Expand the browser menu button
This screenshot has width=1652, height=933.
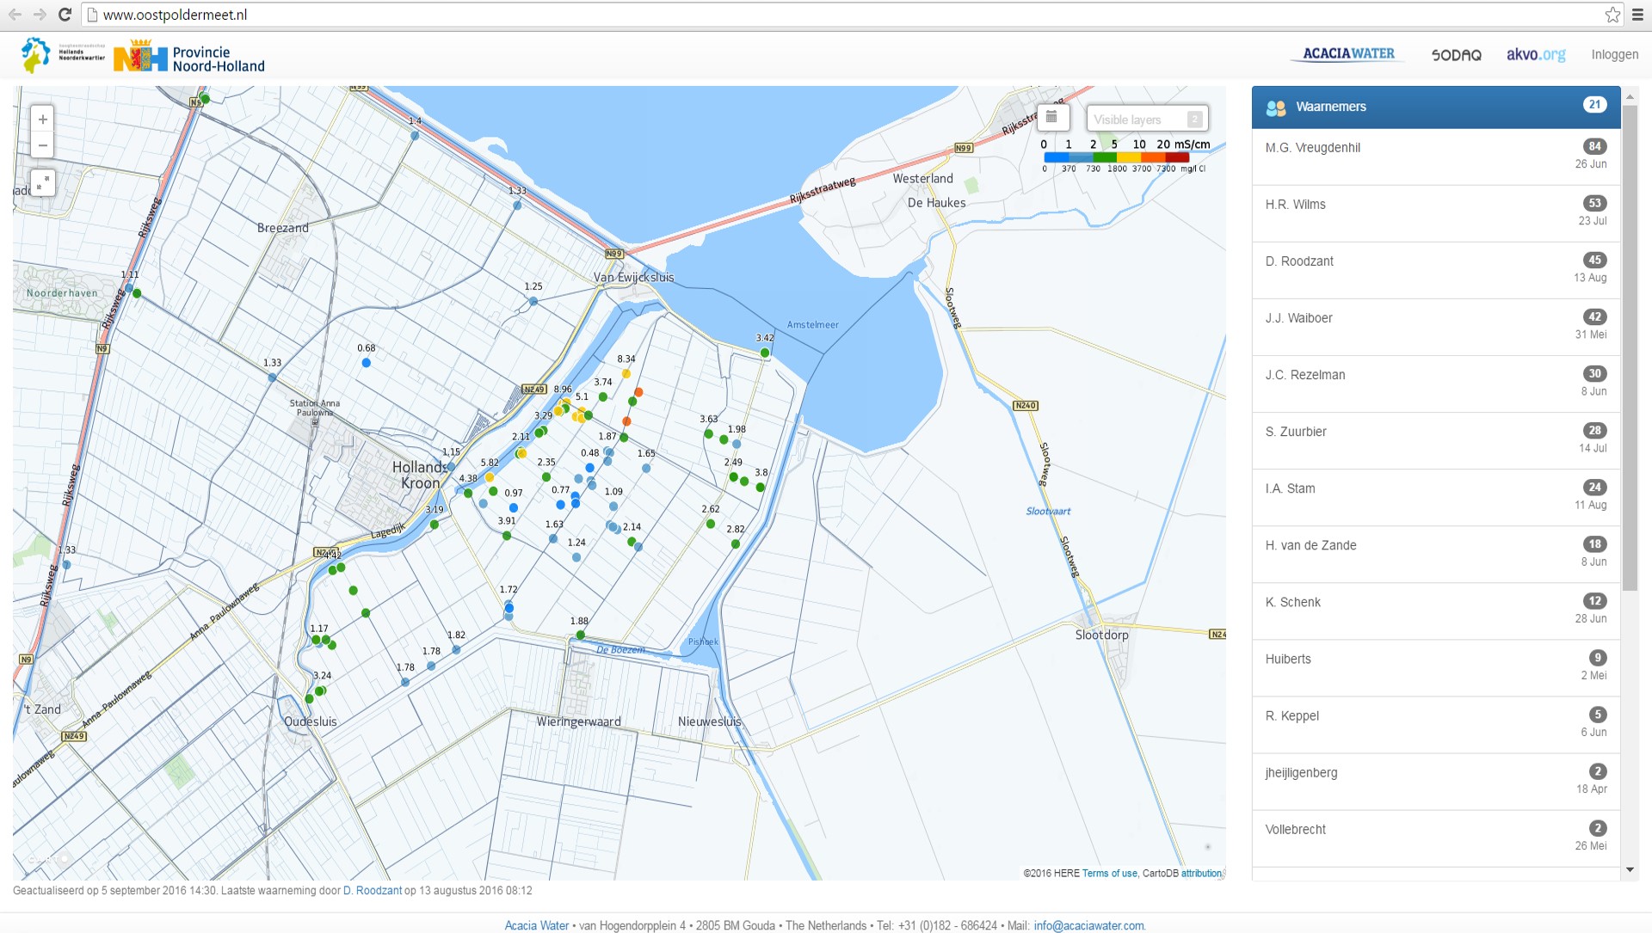coord(1636,14)
